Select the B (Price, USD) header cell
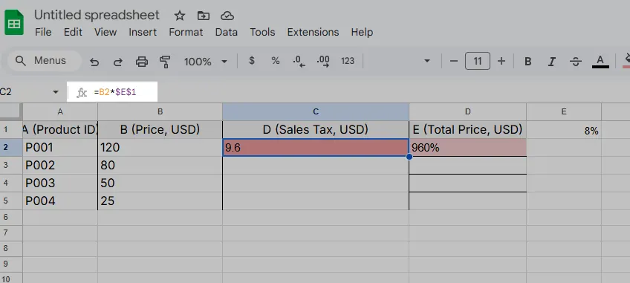Image resolution: width=630 pixels, height=283 pixels. [x=160, y=130]
